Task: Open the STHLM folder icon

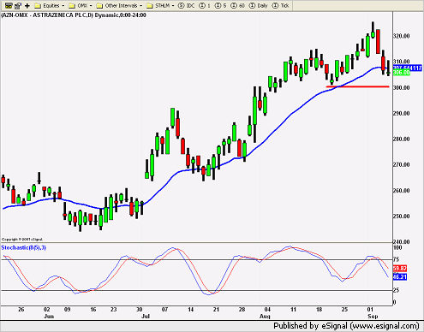Action: [x=150, y=6]
